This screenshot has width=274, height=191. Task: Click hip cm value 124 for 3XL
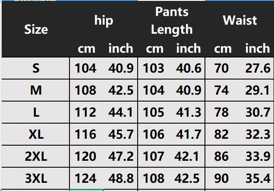point(85,178)
